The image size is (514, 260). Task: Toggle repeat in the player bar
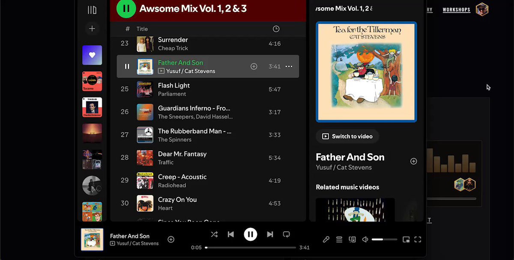point(287,234)
